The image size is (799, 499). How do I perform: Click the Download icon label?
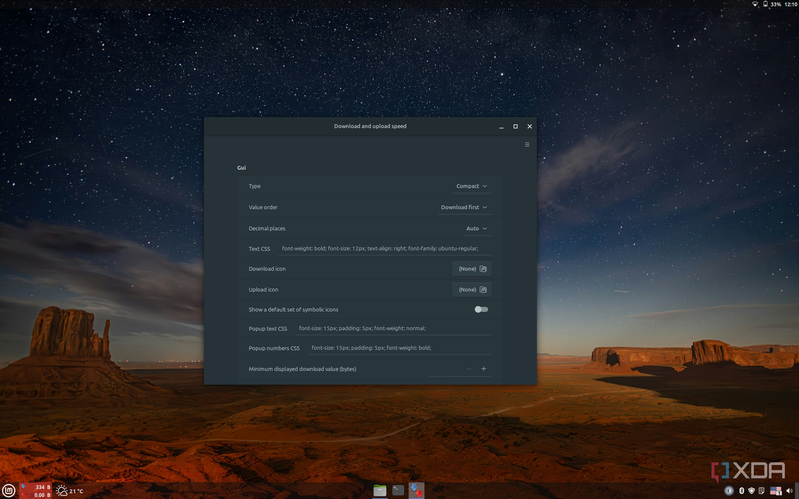[267, 269]
